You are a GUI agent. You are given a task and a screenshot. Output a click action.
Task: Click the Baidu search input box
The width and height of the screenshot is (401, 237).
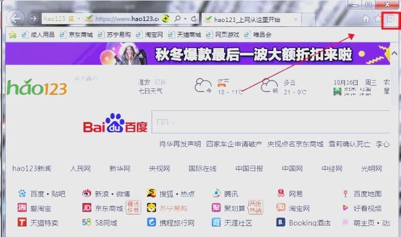(270, 122)
